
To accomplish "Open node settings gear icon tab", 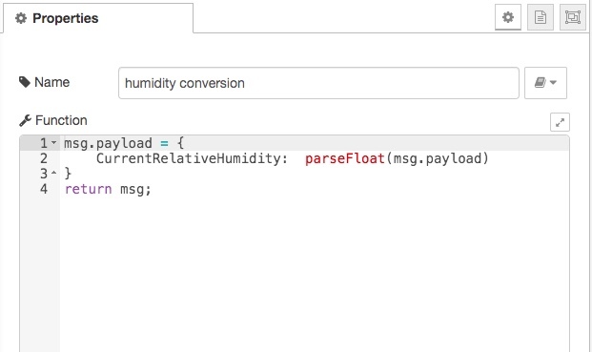I will pyautogui.click(x=508, y=17).
